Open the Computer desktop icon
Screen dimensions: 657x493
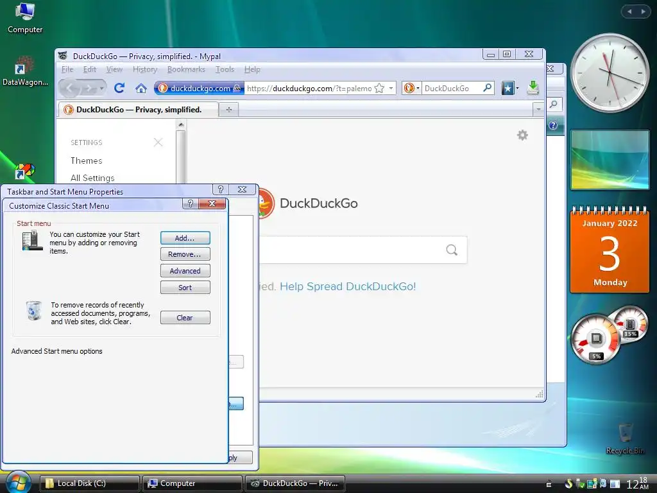click(x=25, y=19)
